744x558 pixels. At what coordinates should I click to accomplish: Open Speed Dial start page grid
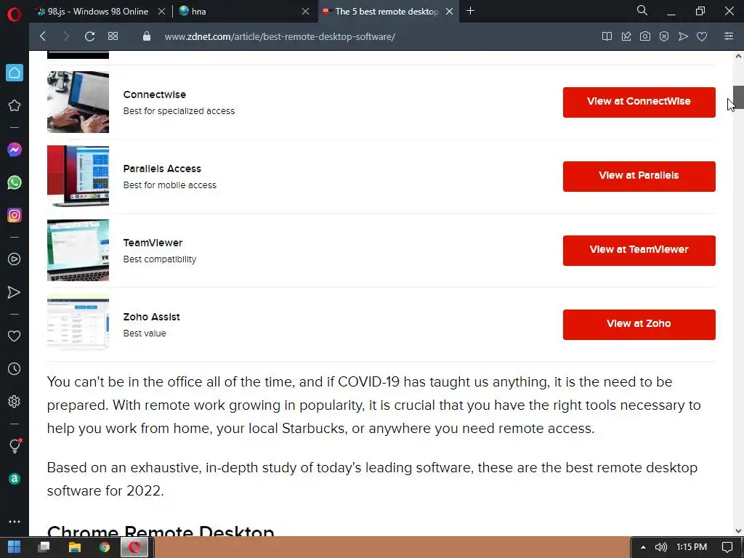[113, 36]
